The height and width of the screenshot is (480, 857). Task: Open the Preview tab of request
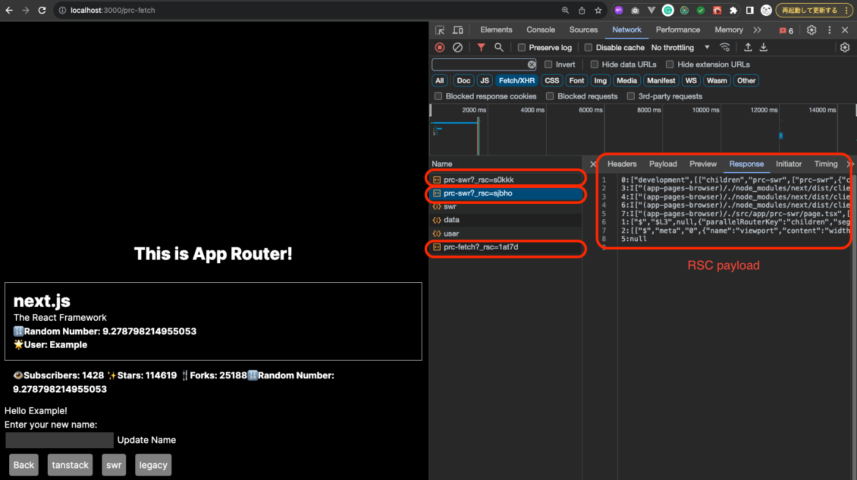click(703, 164)
